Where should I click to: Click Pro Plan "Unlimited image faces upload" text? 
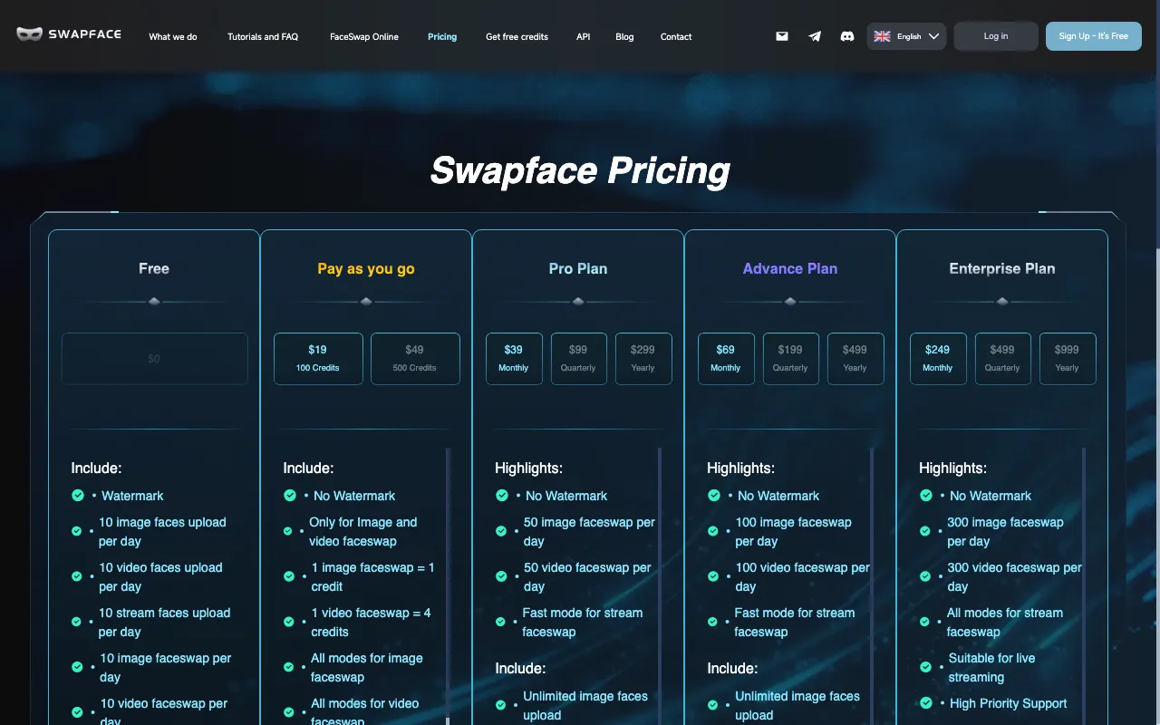tap(585, 706)
